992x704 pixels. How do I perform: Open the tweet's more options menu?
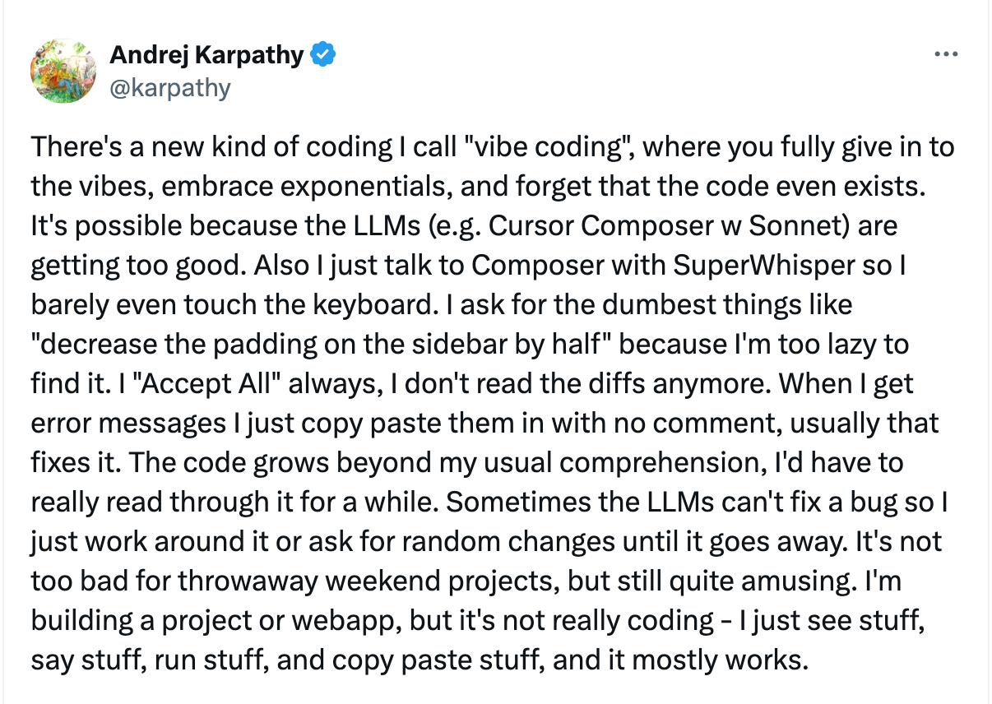(947, 56)
